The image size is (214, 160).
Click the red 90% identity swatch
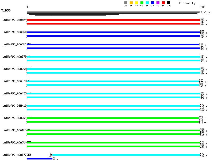(x=163, y=3)
